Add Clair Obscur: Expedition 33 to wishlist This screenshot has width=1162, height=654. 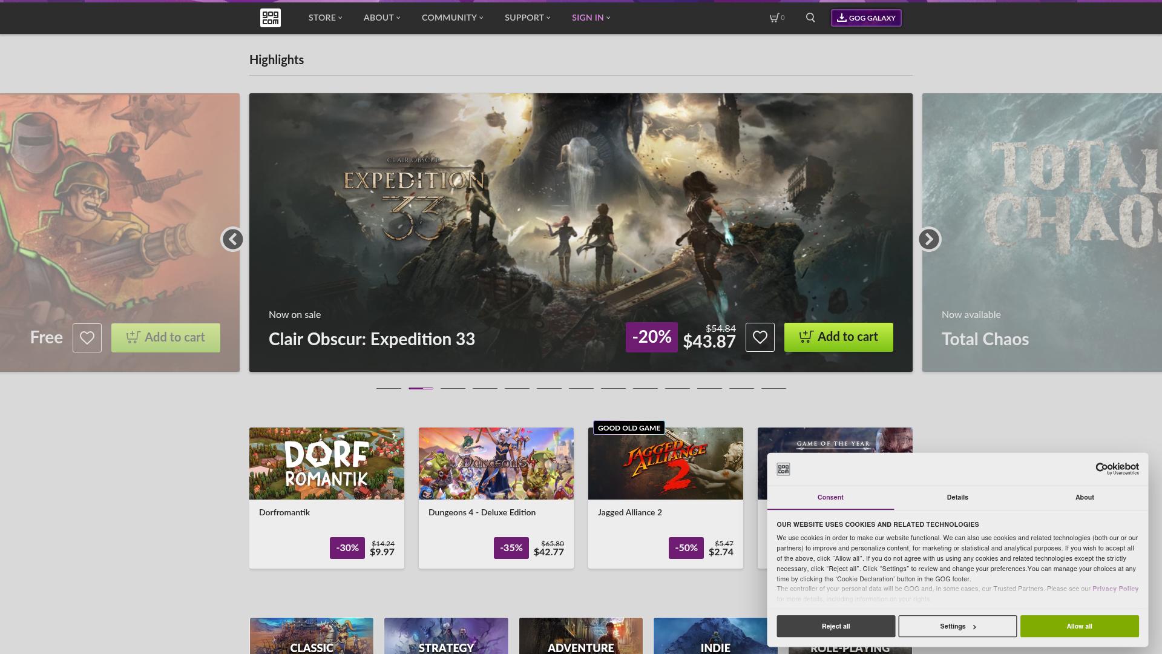point(761,337)
